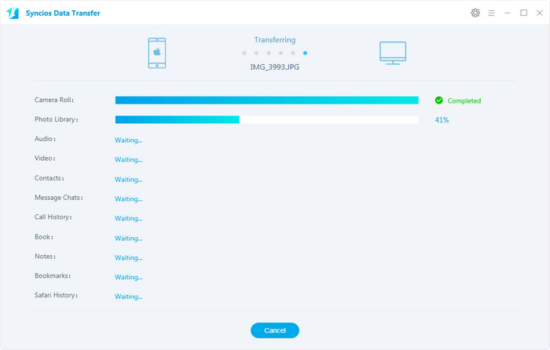Select the Bookmarks label
Image resolution: width=550 pixels, height=350 pixels.
point(53,275)
